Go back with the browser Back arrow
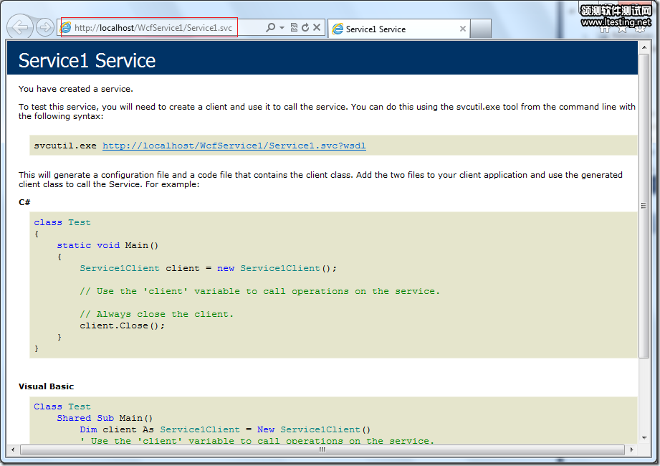The height and width of the screenshot is (466, 660). [x=20, y=27]
